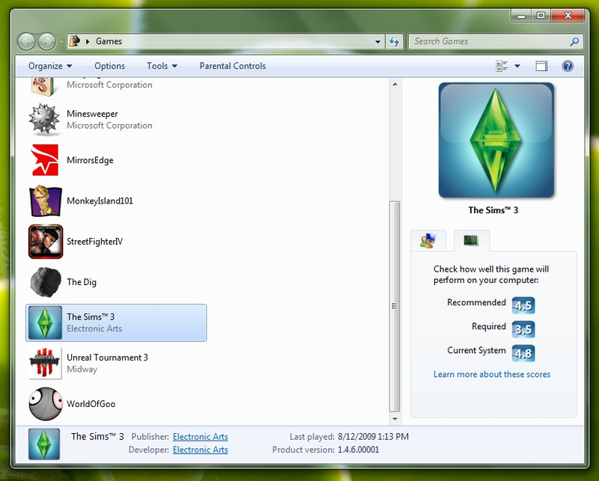Image resolution: width=599 pixels, height=481 pixels.
Task: Click the Recommended 4.5 score badge
Action: [523, 305]
